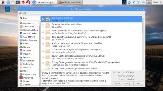Select KDE desktop category icon
The height and width of the screenshot is (91, 163).
coord(21,37)
